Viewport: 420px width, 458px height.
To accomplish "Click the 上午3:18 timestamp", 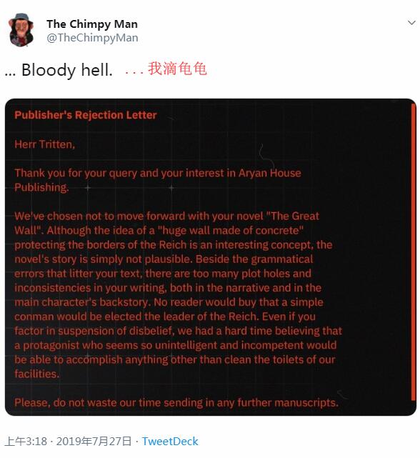I will click(26, 441).
